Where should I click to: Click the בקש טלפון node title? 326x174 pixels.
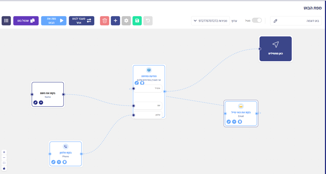pos(66,153)
